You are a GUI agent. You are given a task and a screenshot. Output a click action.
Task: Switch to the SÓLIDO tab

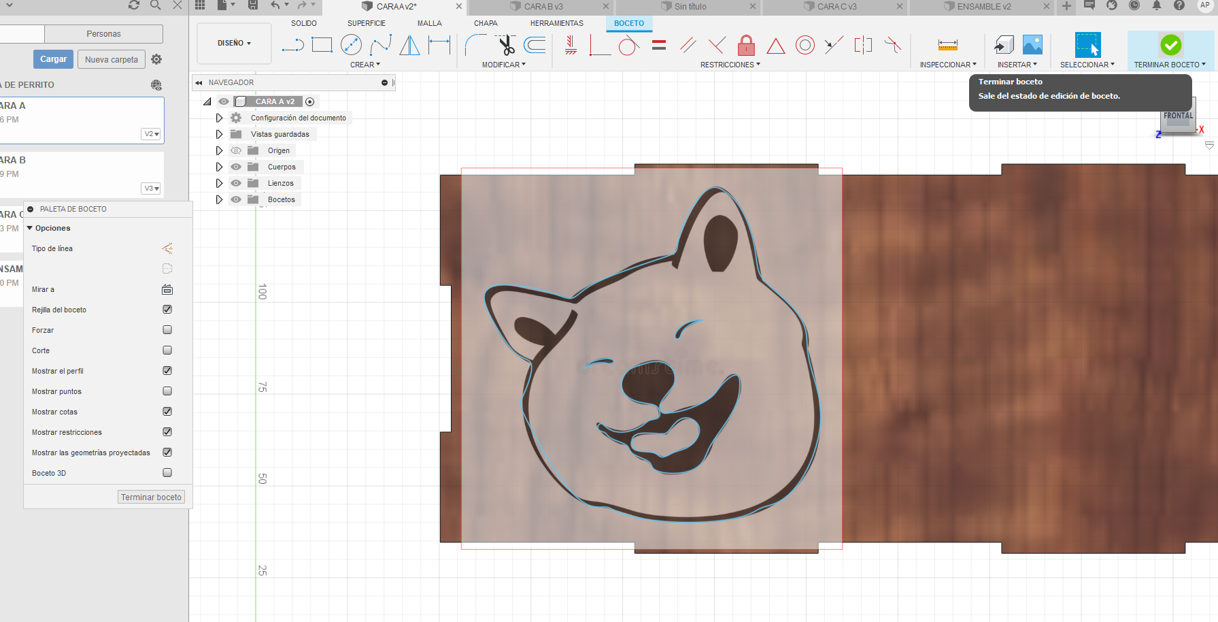[304, 23]
